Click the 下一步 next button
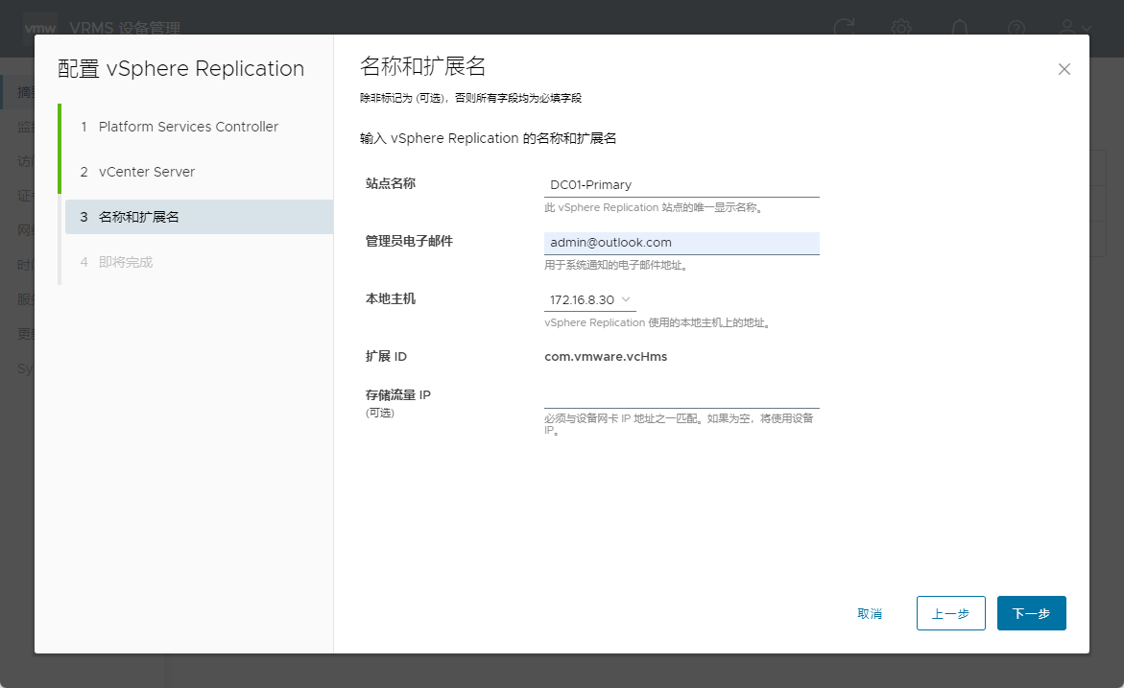The height and width of the screenshot is (688, 1124). [x=1032, y=613]
